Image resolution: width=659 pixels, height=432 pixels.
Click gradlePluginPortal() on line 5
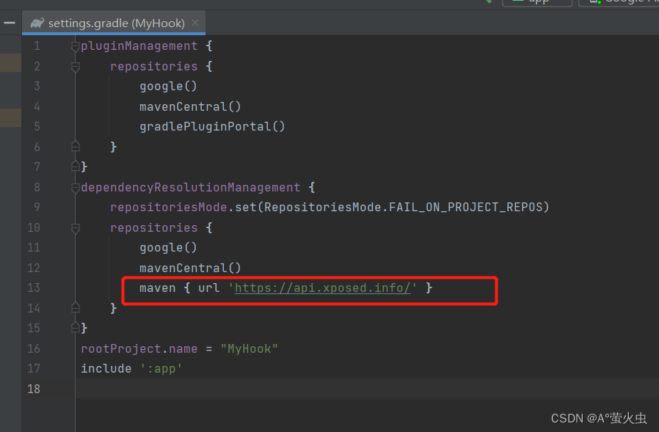point(212,127)
